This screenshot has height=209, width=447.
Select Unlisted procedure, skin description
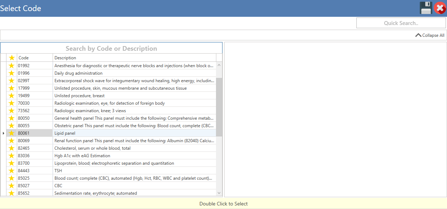[x=135, y=88]
